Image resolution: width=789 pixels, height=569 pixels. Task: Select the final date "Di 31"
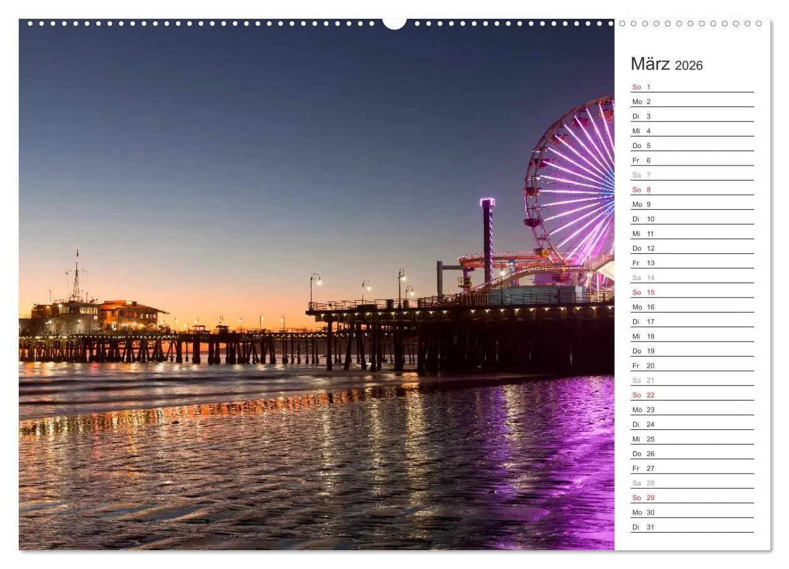[x=642, y=527]
